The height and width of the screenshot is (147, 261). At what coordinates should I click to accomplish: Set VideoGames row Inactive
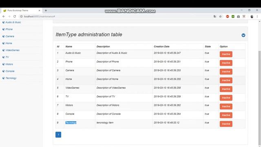point(226,89)
